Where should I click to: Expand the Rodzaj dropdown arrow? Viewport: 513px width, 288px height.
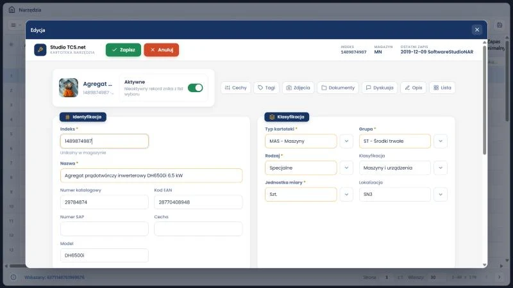(x=346, y=168)
